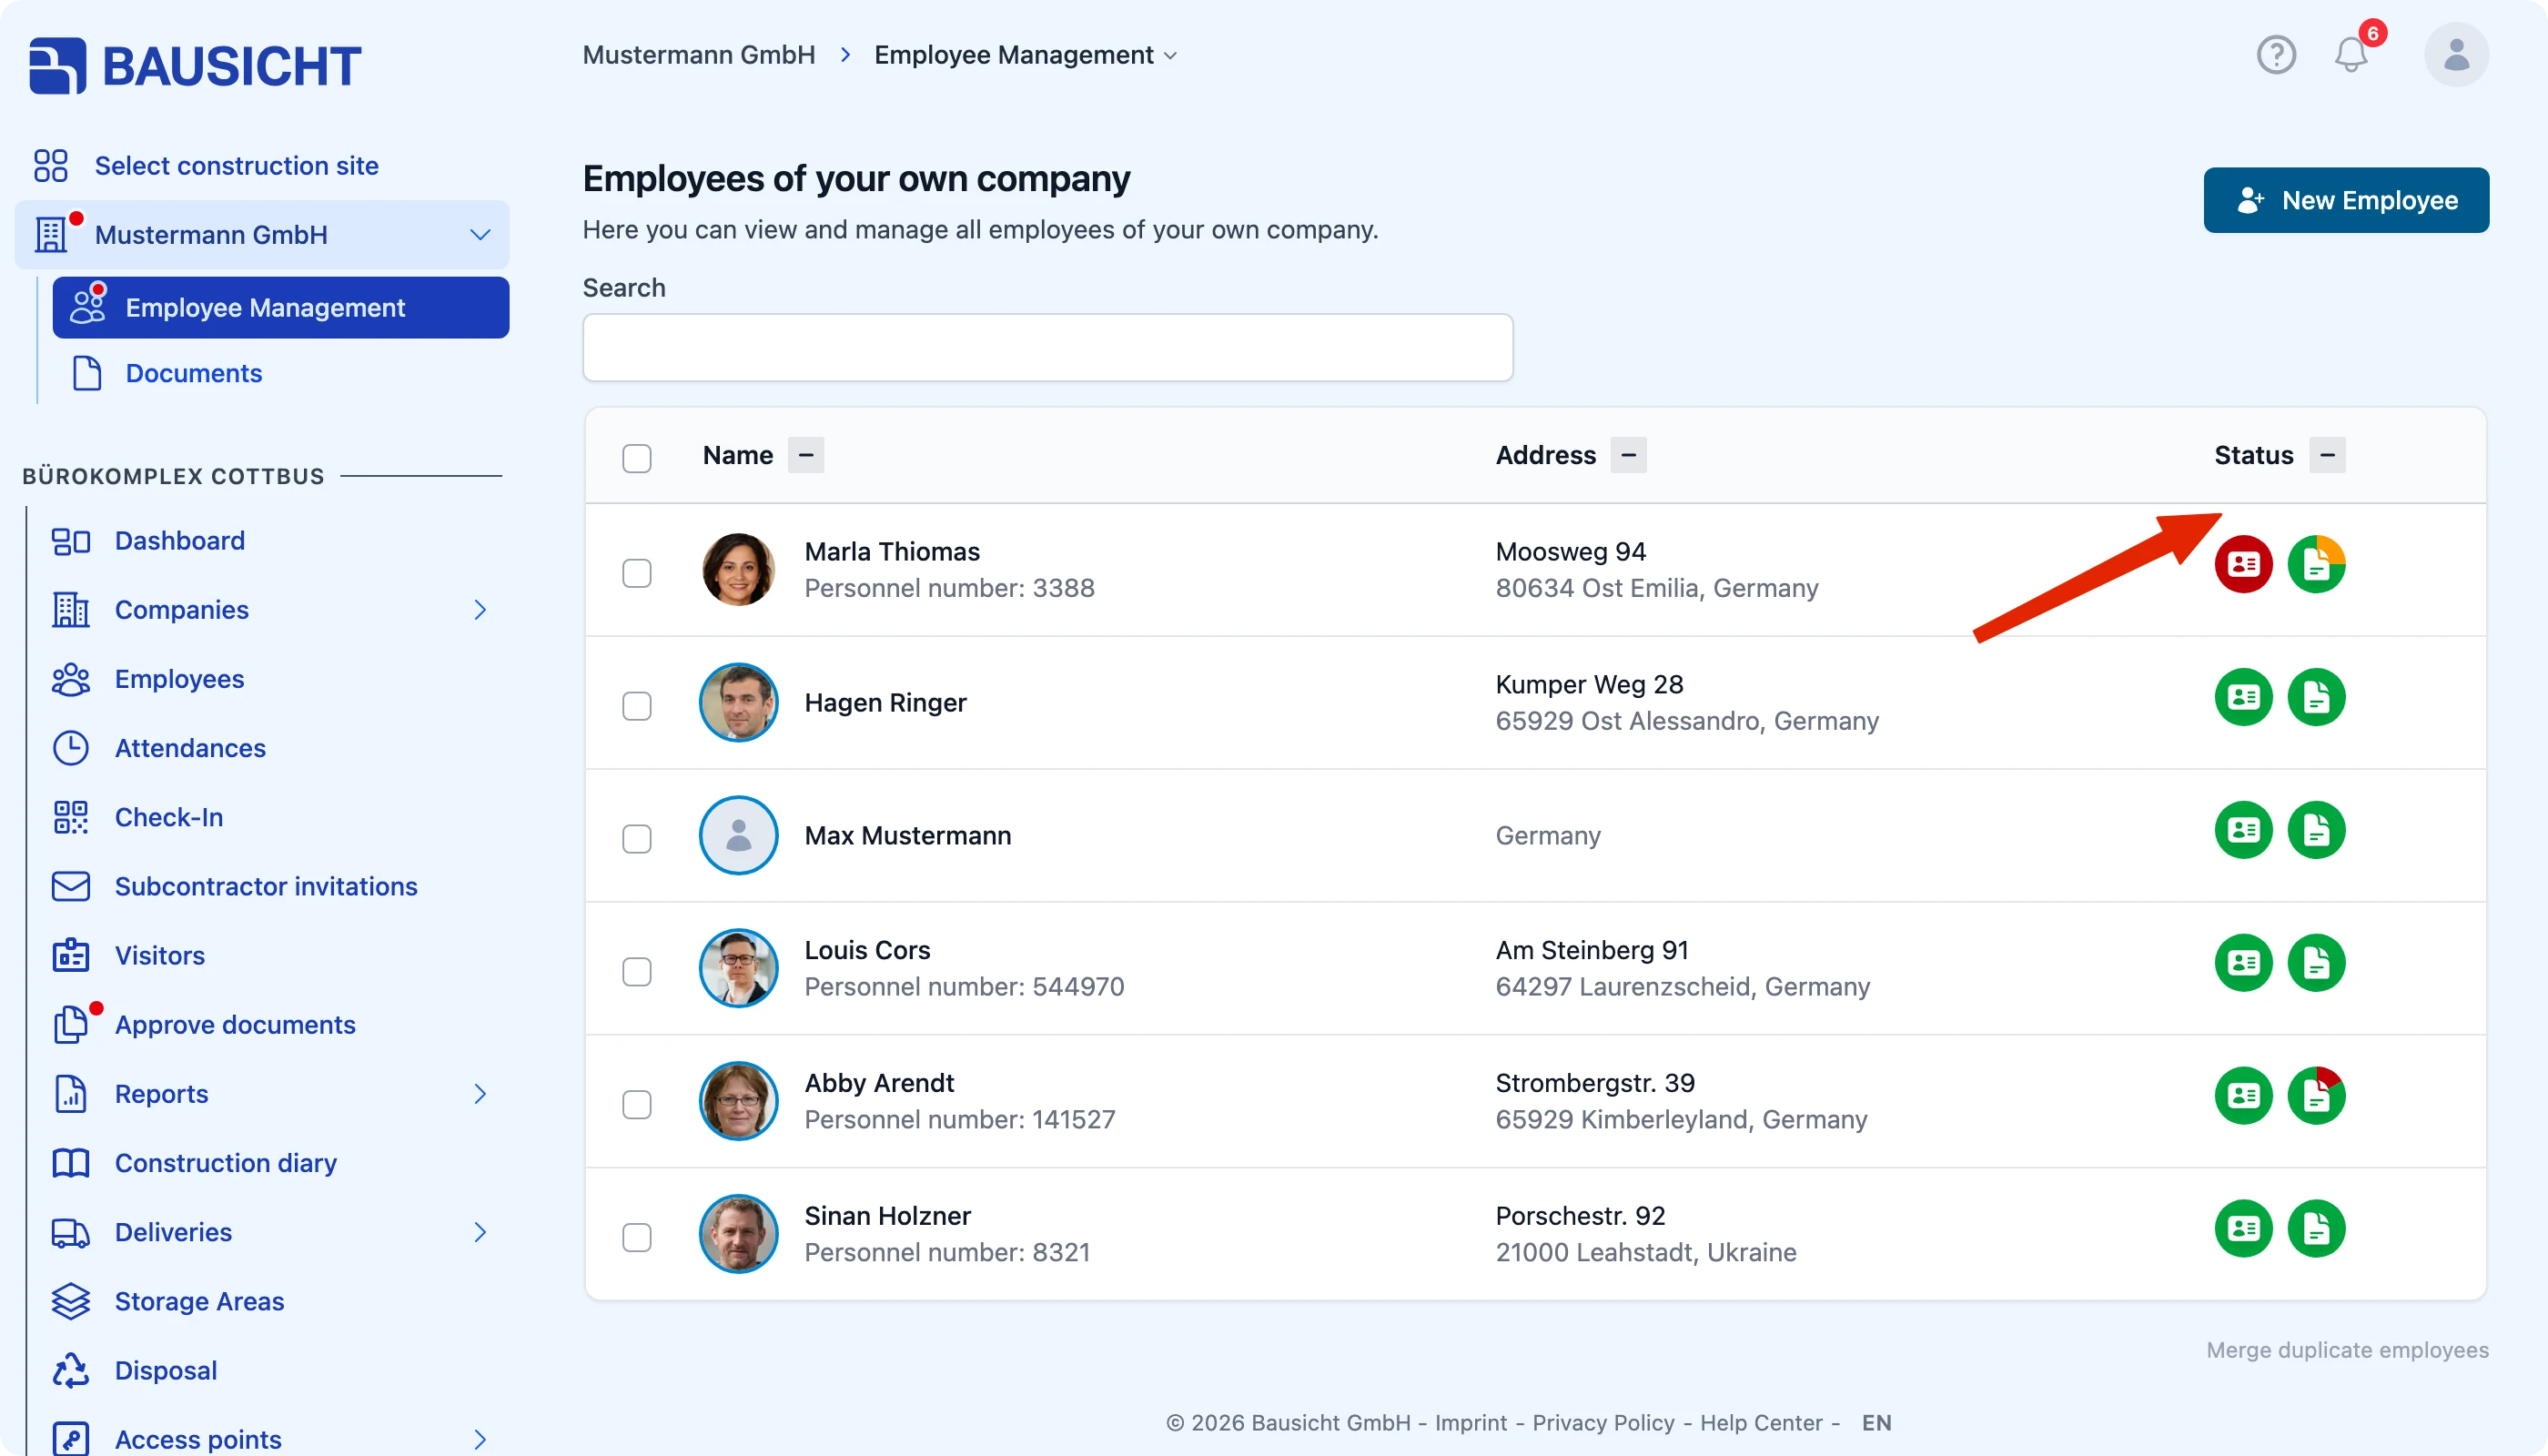
Task: Click the address Kumper Weg 28
Action: pos(1588,685)
